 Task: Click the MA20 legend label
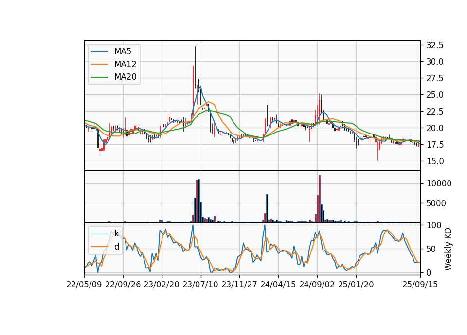pyautogui.click(x=125, y=77)
